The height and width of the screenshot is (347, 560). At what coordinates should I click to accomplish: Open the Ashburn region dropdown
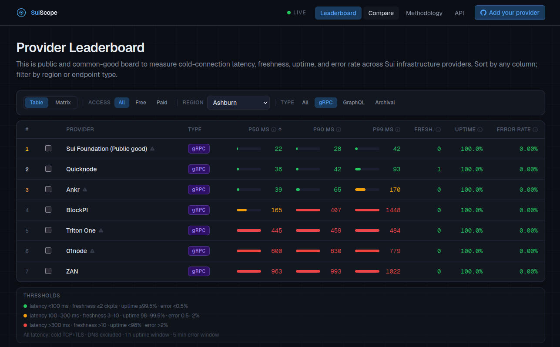point(238,103)
